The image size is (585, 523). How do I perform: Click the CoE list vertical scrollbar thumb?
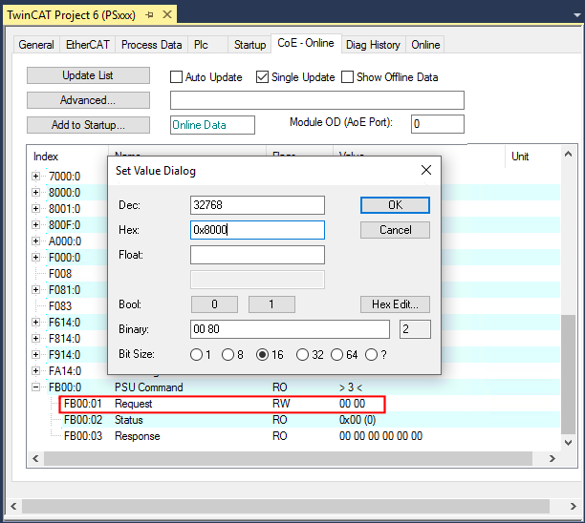pos(568,374)
